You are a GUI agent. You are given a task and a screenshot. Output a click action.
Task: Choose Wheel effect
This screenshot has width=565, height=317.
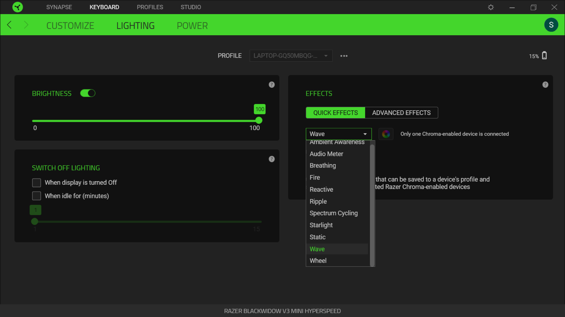point(338,261)
